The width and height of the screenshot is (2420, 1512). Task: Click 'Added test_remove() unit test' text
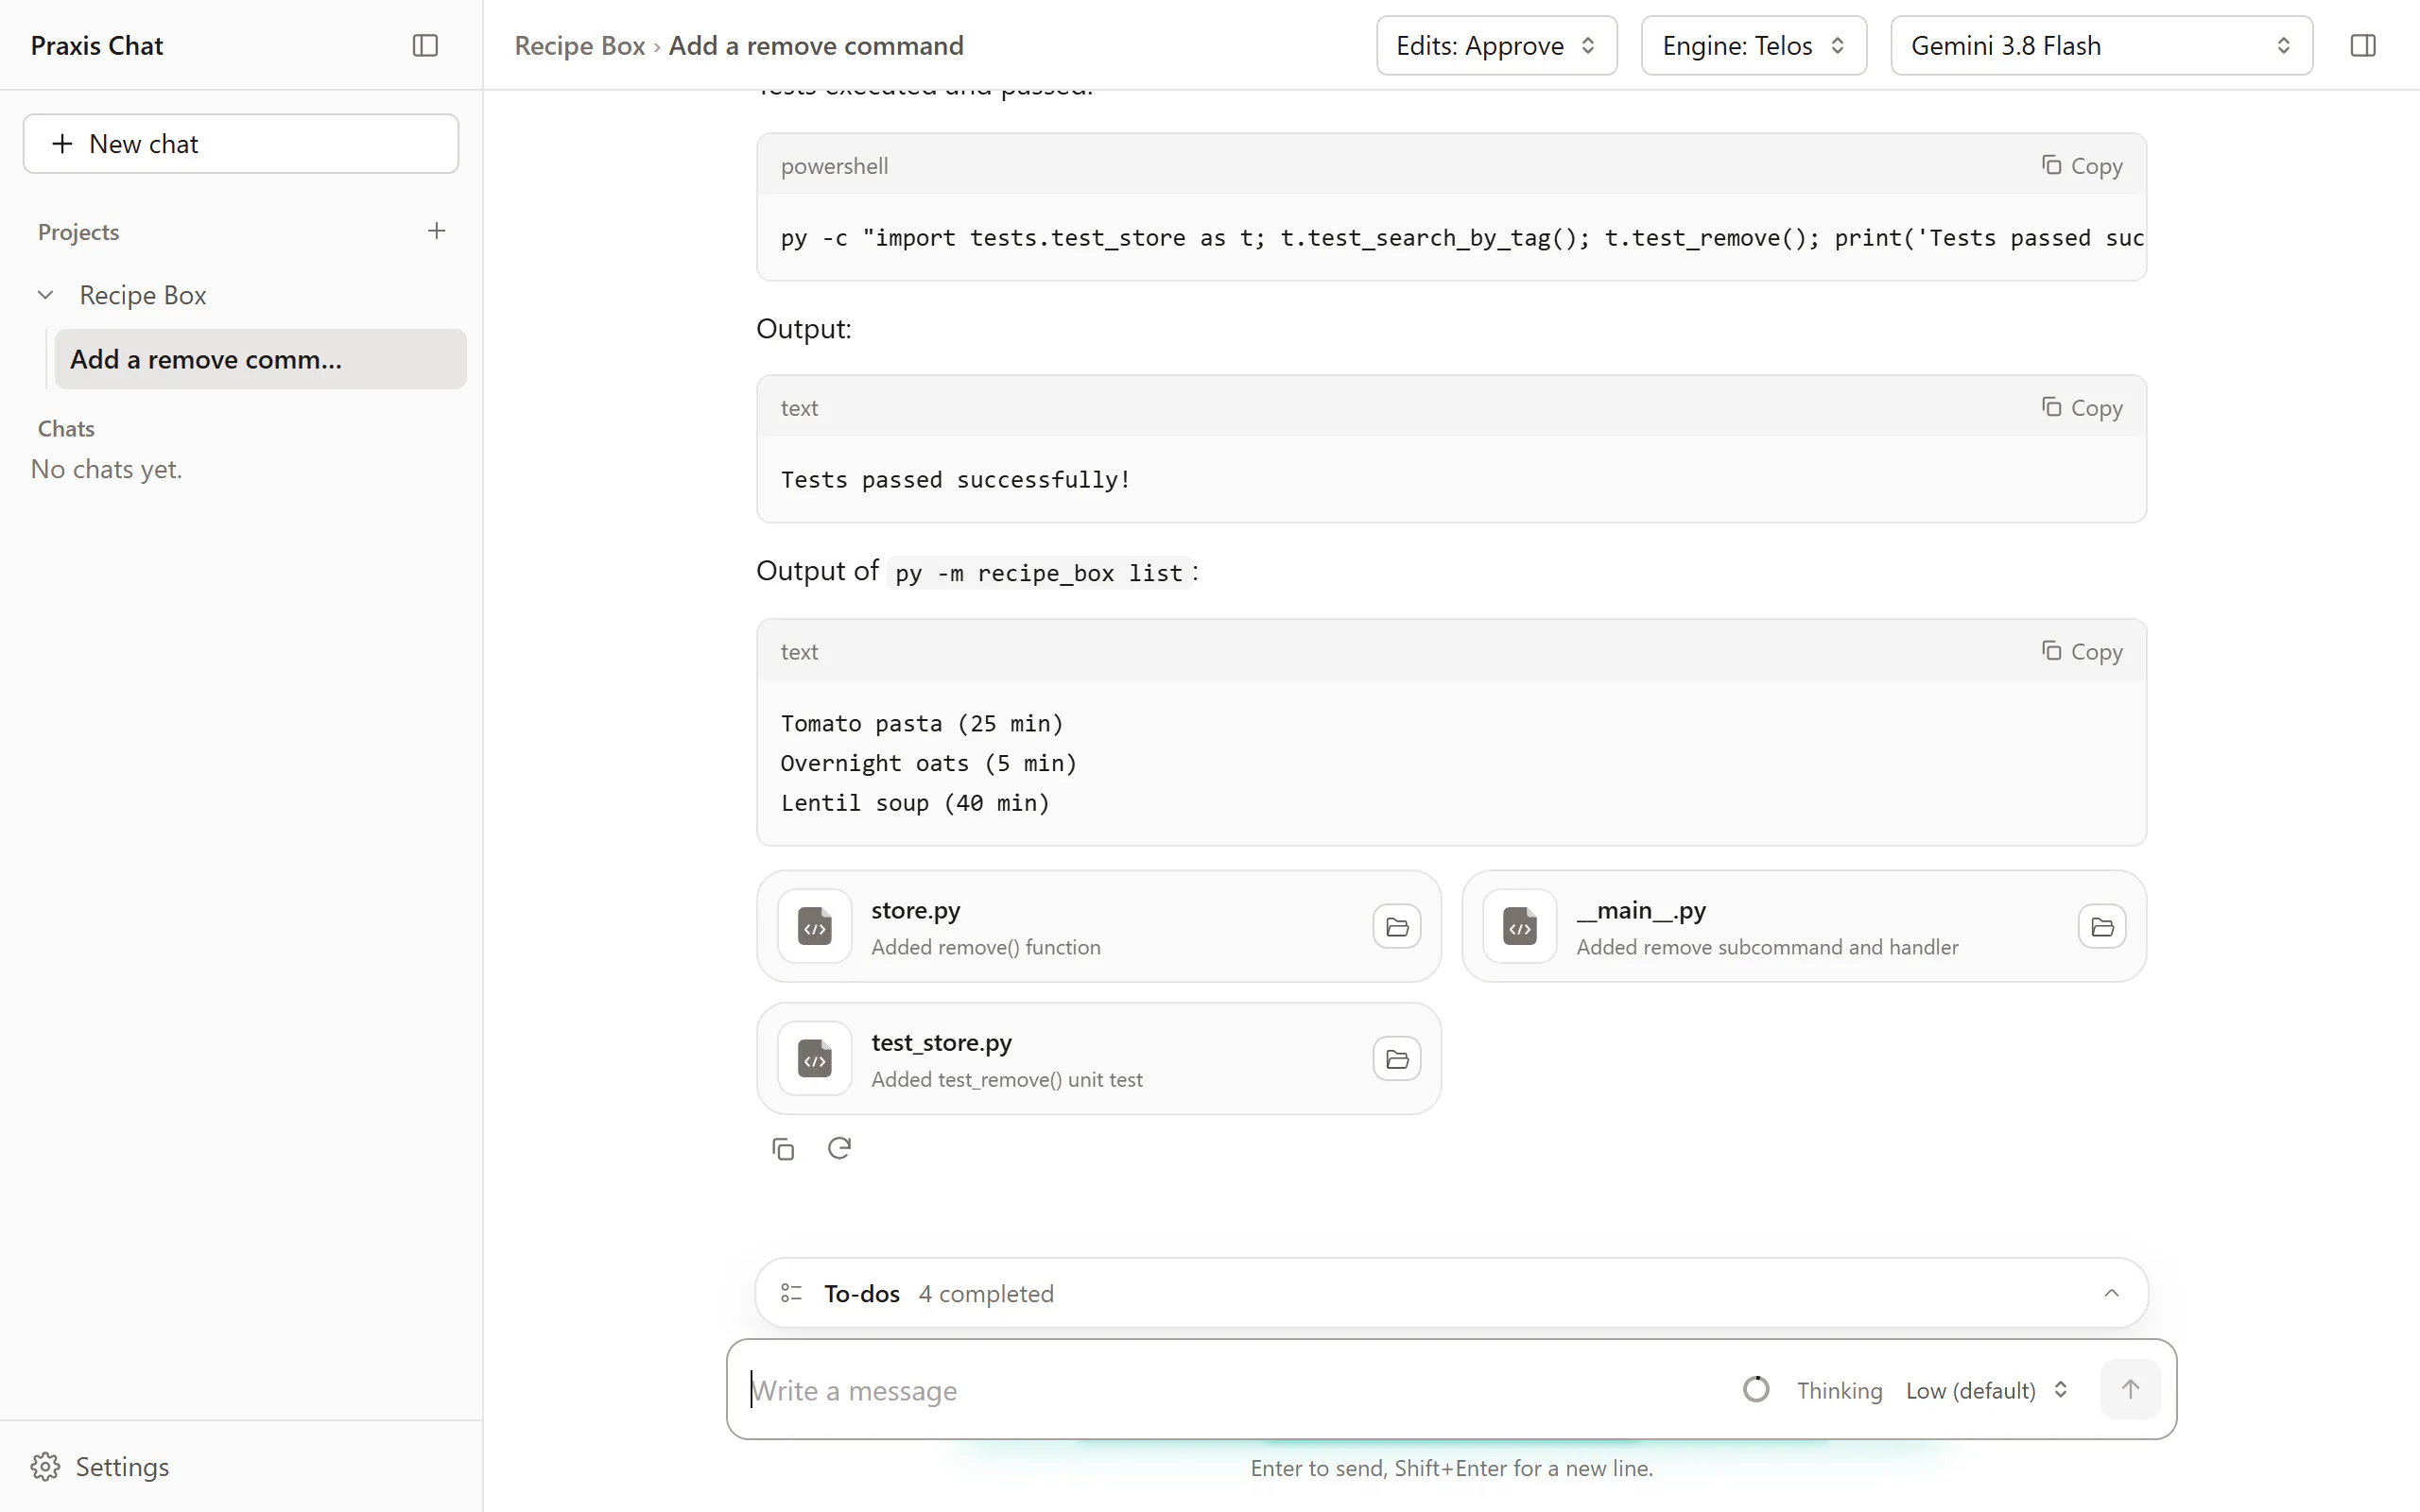(1006, 1079)
